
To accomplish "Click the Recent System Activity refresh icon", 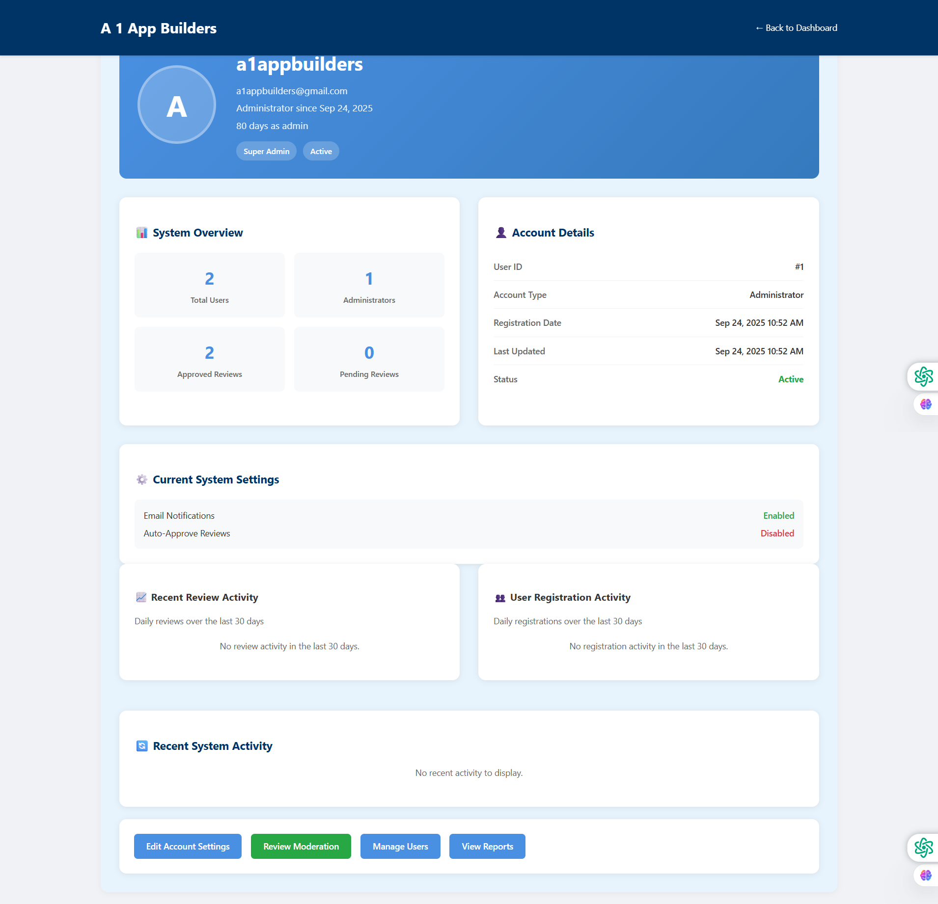I will click(142, 746).
